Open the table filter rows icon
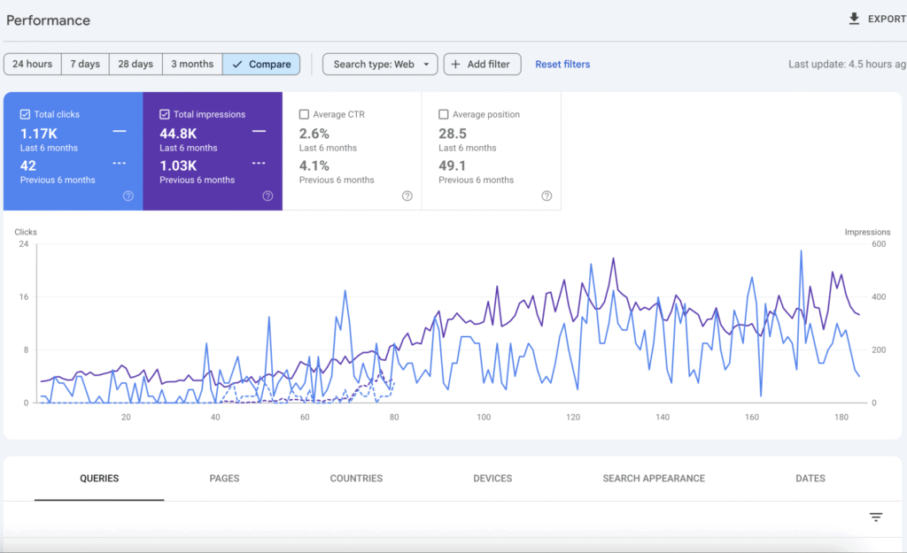 click(x=875, y=518)
